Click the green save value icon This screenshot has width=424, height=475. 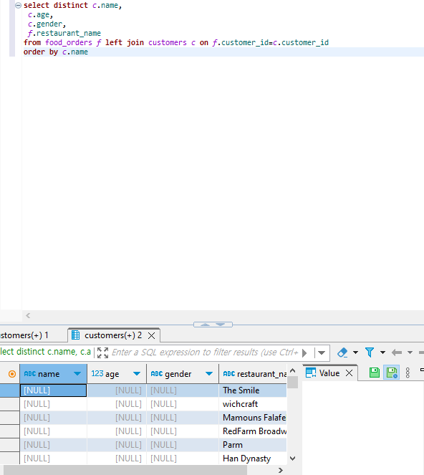click(x=375, y=373)
